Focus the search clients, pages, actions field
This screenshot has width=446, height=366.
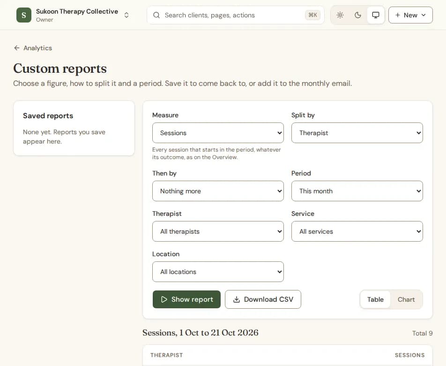[236, 15]
